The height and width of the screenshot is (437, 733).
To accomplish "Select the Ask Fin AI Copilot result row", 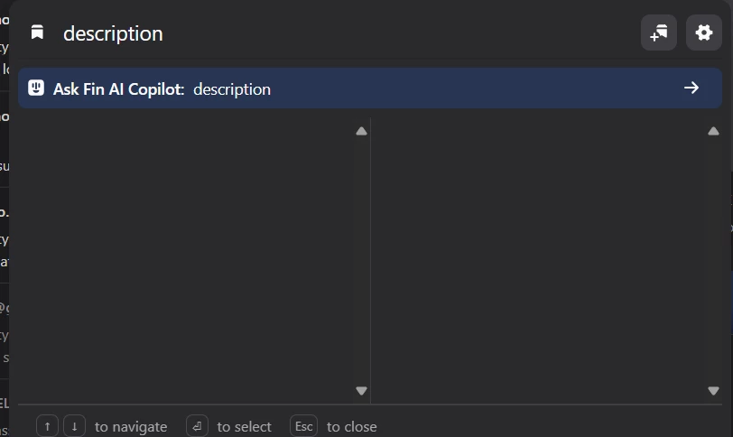I will tap(370, 88).
